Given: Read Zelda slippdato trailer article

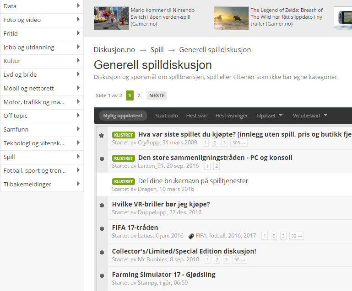Looking at the screenshot, I should (x=287, y=17).
